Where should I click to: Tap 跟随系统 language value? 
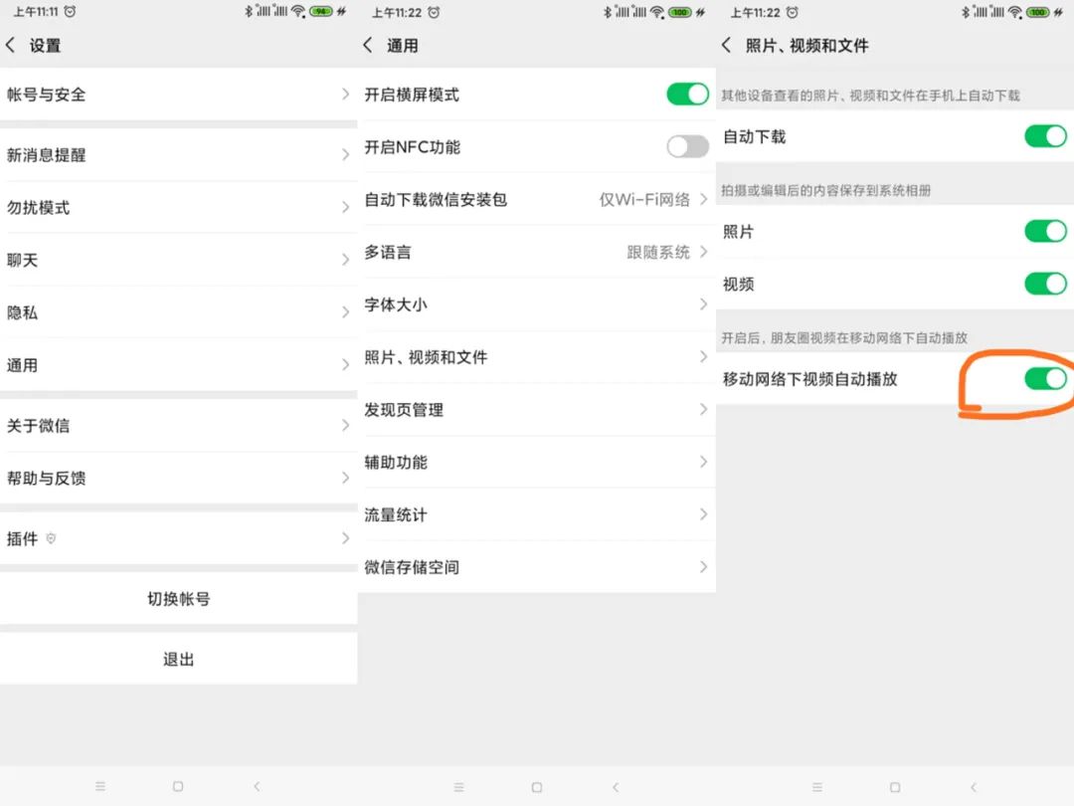(x=658, y=252)
